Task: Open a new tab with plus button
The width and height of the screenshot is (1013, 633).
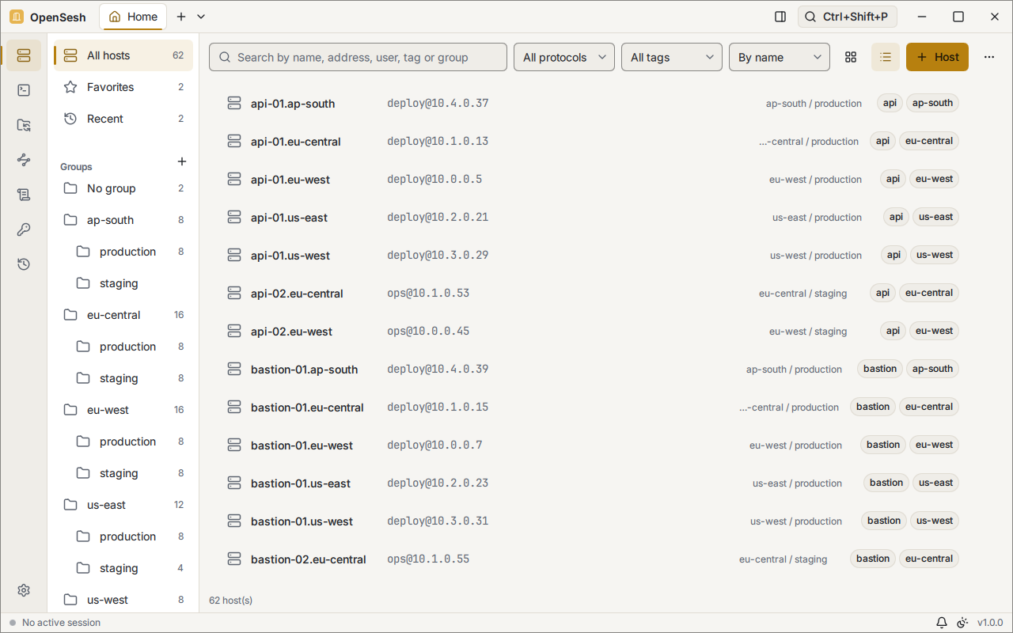Action: tap(181, 17)
